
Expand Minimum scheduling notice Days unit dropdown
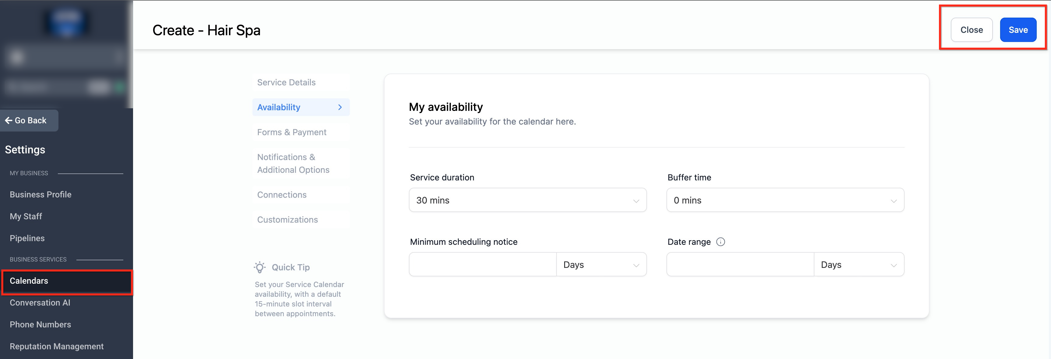pyautogui.click(x=601, y=265)
